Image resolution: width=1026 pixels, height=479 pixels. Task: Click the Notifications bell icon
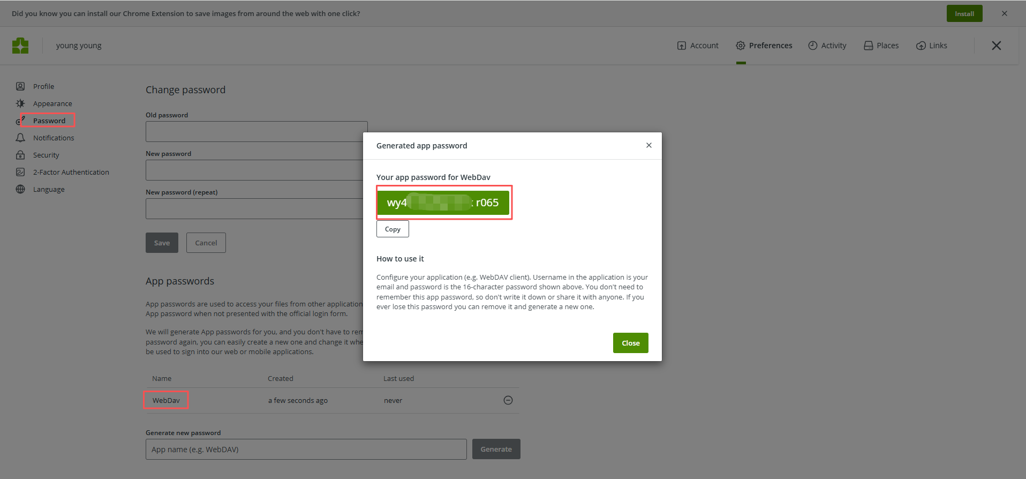pos(20,138)
